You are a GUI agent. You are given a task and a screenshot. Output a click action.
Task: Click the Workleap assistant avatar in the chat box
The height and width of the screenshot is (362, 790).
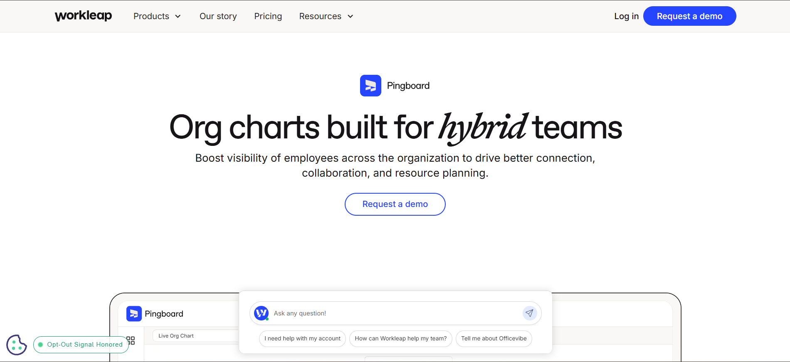coord(262,313)
